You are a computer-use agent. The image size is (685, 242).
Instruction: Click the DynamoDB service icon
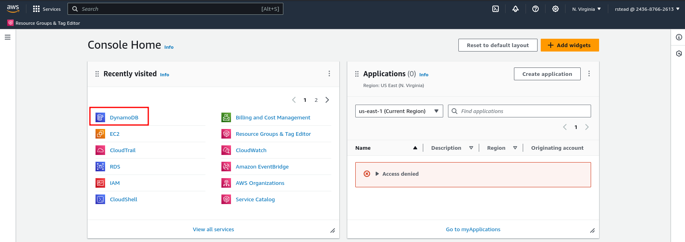[100, 117]
